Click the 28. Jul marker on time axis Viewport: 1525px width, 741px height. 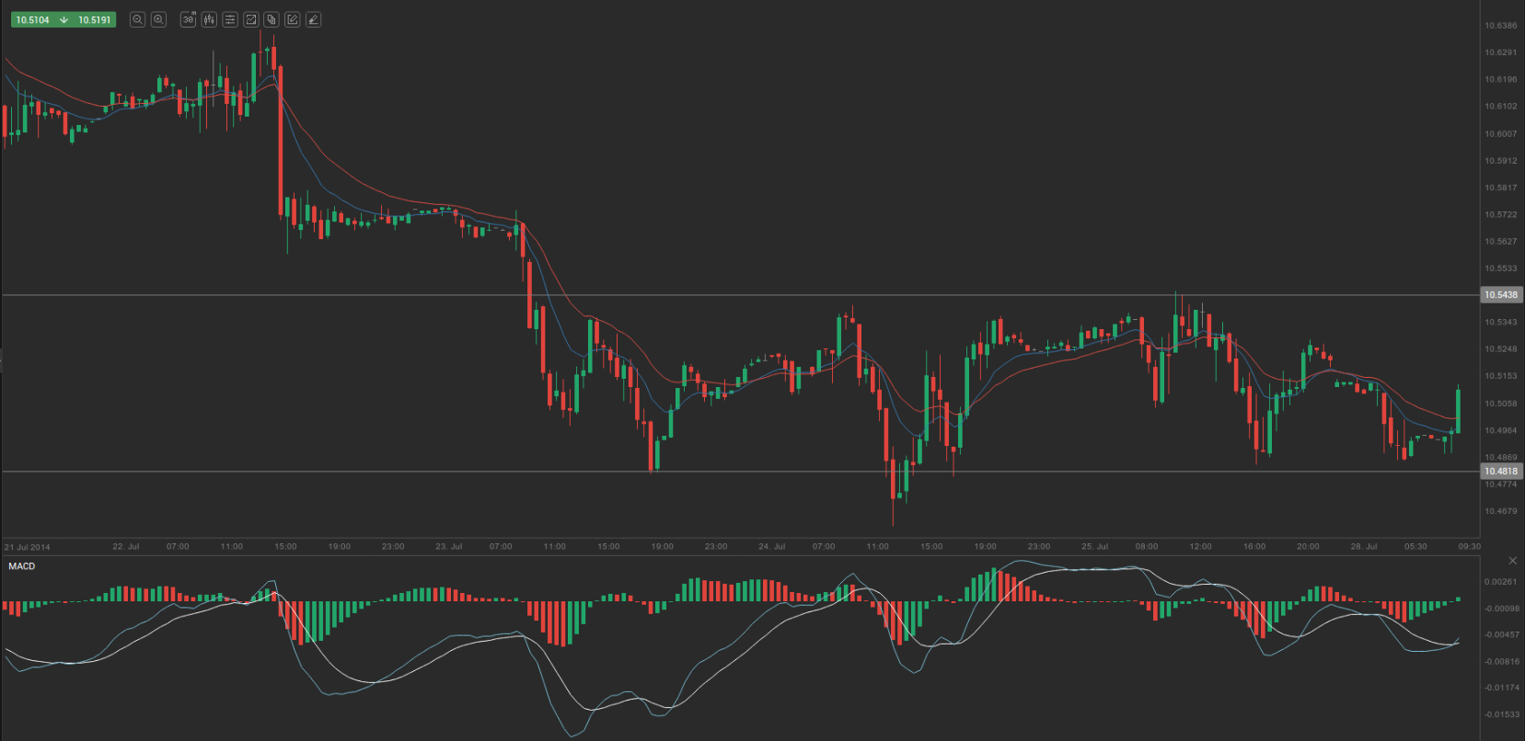(1363, 547)
